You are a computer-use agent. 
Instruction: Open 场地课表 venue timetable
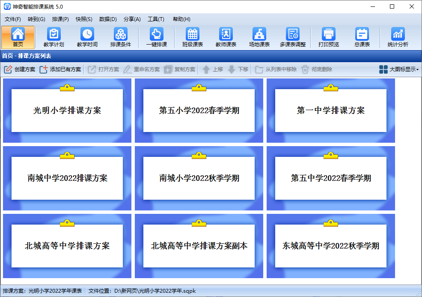point(259,37)
